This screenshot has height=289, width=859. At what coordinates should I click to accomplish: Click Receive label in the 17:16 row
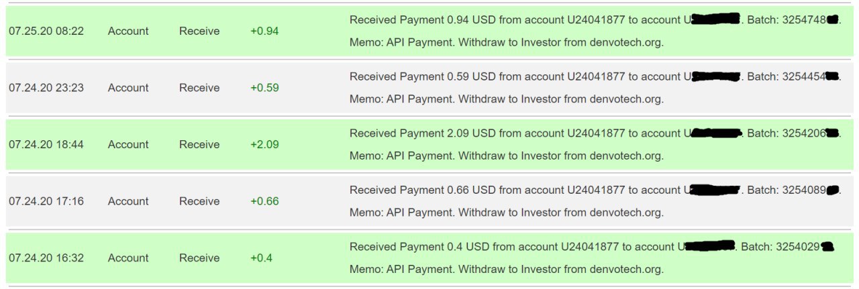click(x=199, y=201)
